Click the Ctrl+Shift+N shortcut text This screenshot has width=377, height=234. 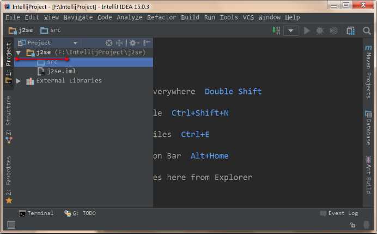(x=200, y=113)
